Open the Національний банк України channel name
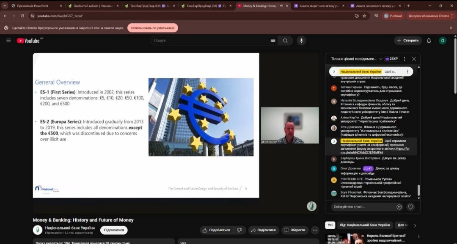The height and width of the screenshot is (244, 457). tap(70, 228)
